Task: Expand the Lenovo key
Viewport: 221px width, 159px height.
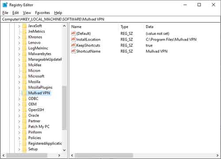Action: click(19, 43)
